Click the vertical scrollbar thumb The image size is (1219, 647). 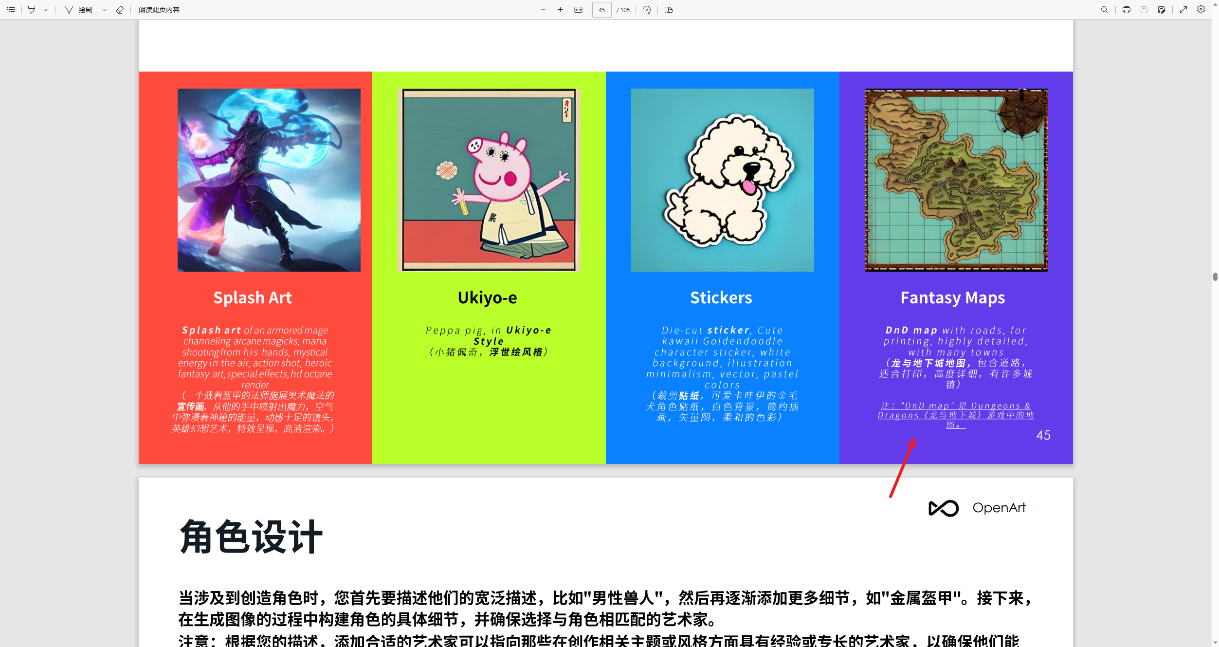point(1215,277)
